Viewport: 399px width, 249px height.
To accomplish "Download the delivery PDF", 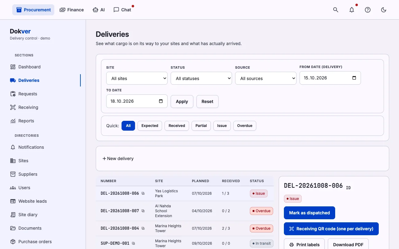I will (348, 244).
